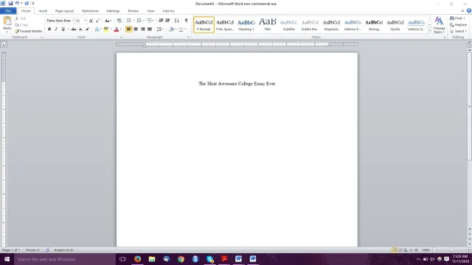Click the Sort icon
The height and width of the screenshot is (265, 472).
click(x=177, y=21)
